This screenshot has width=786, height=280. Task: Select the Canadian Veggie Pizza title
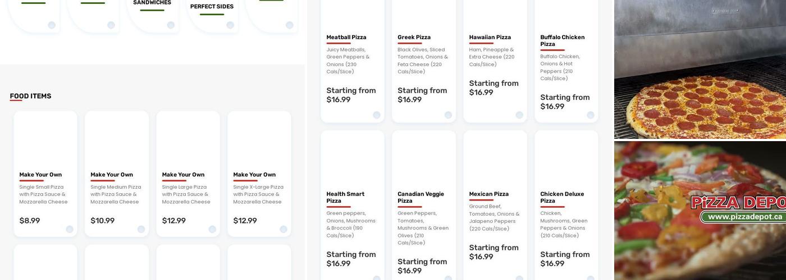[421, 197]
